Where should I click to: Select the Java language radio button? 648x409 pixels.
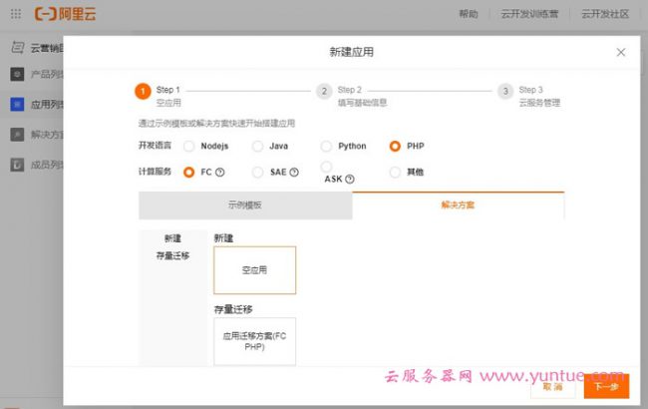pyautogui.click(x=258, y=146)
